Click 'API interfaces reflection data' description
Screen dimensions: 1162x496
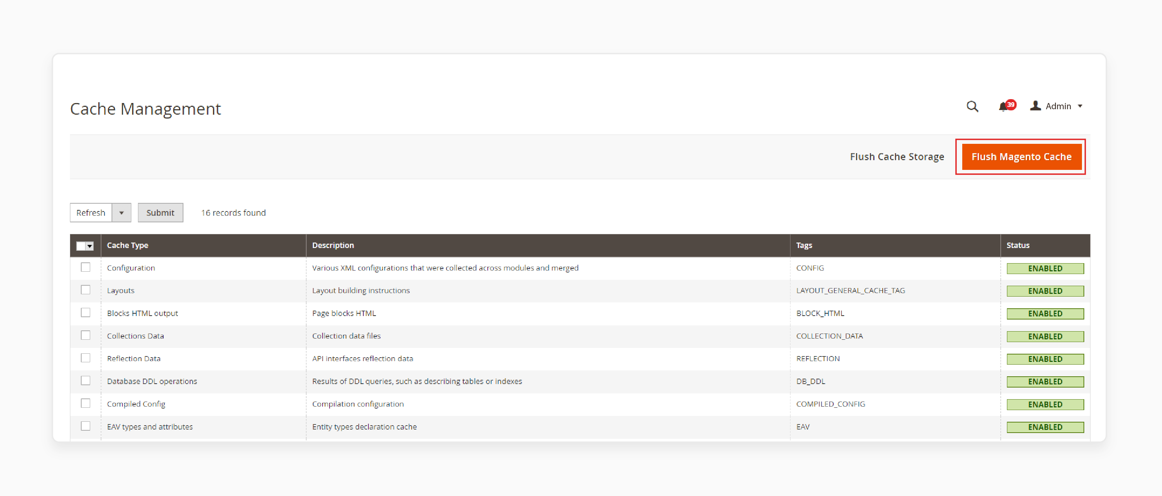[362, 358]
